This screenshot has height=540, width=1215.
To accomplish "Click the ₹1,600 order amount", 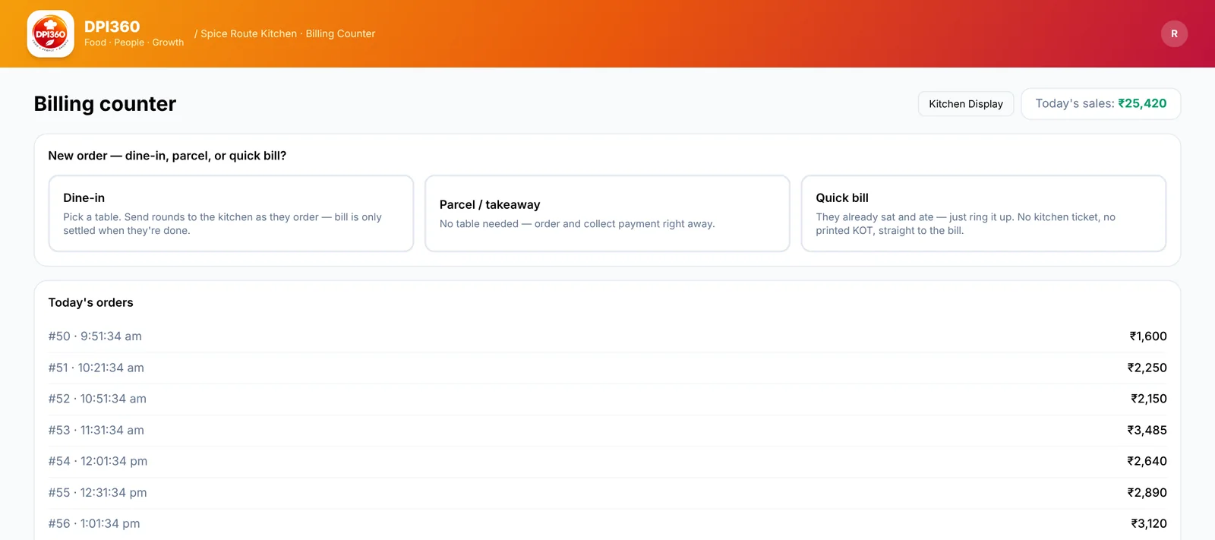I will [1148, 336].
